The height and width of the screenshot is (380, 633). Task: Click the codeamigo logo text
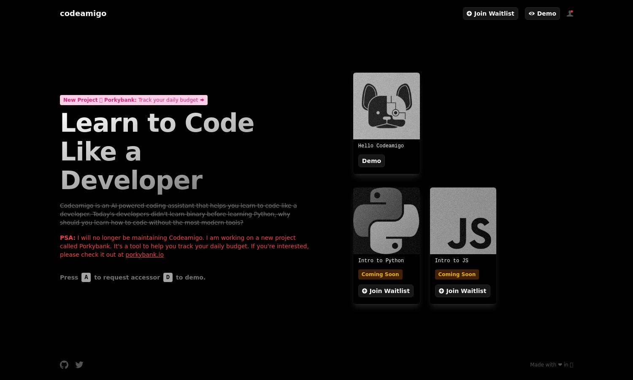tap(83, 14)
